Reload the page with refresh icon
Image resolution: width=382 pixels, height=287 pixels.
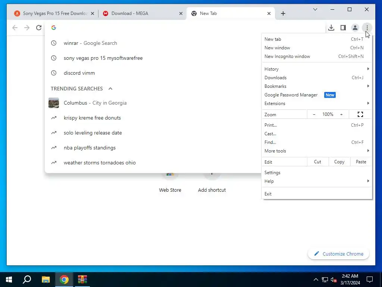click(x=39, y=28)
